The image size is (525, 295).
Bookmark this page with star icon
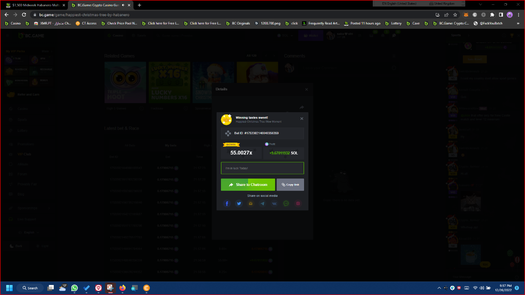coord(455,14)
